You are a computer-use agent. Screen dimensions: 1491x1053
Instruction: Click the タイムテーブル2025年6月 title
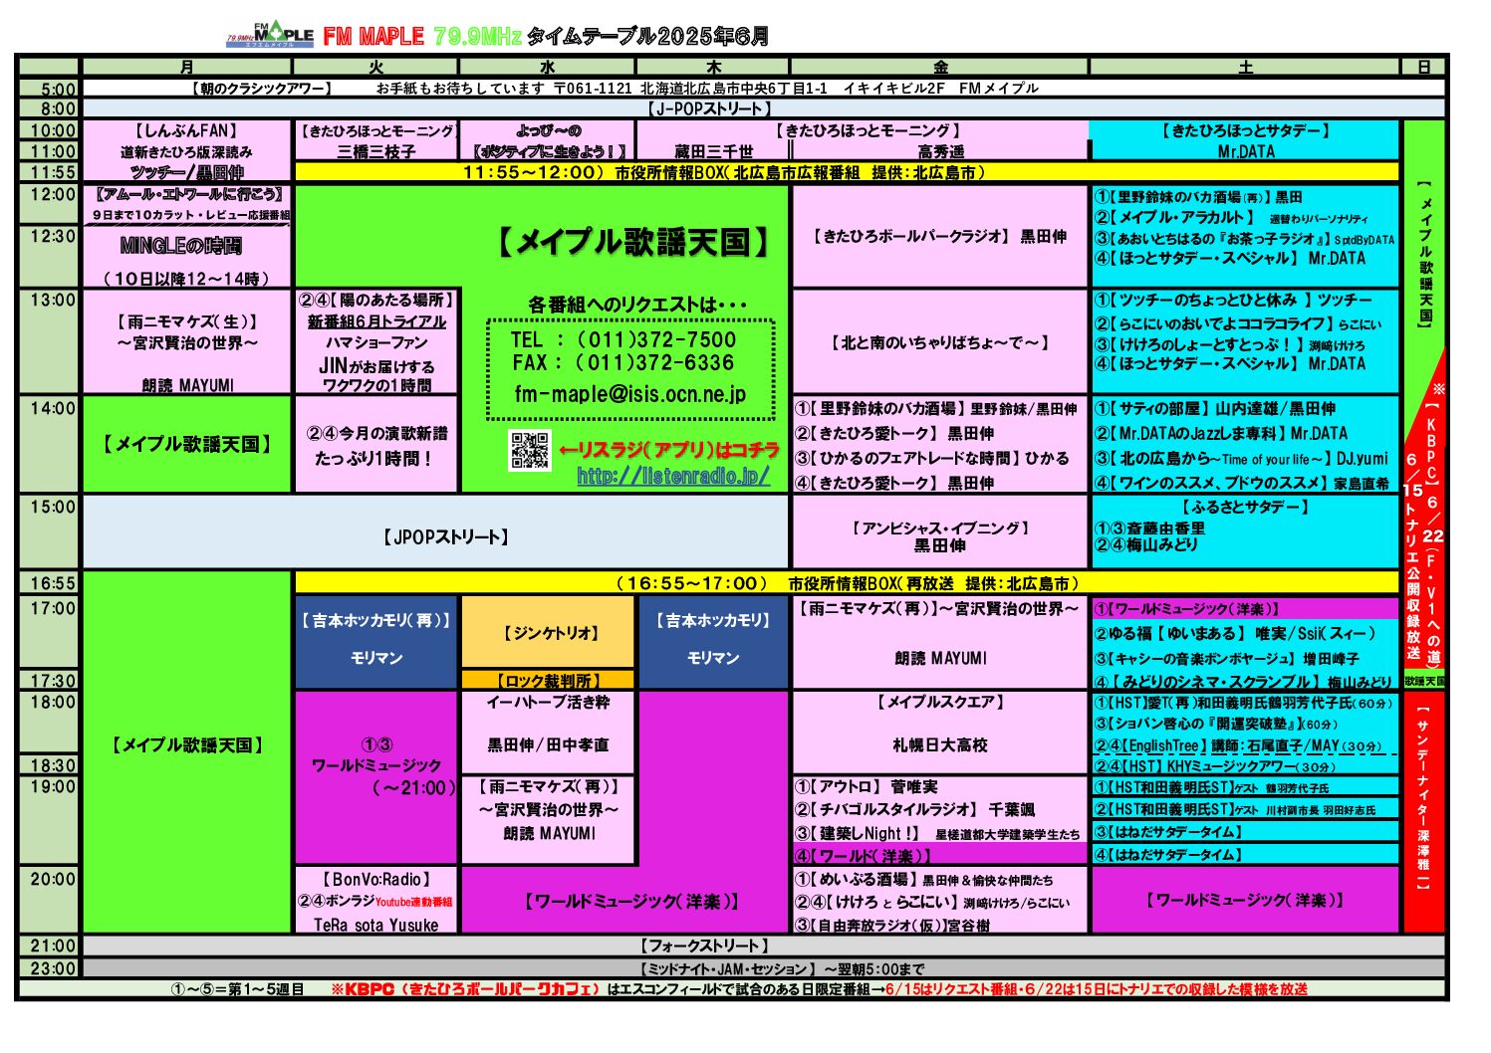[x=647, y=36]
